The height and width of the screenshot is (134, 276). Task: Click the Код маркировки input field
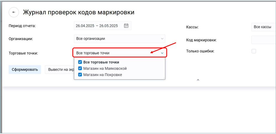[263, 40]
